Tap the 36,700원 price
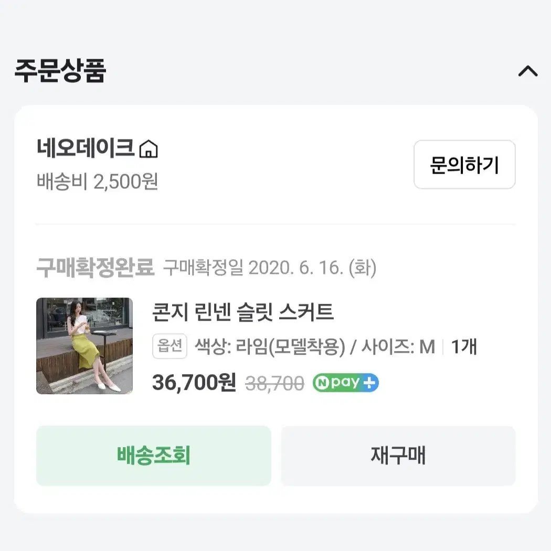The width and height of the screenshot is (551, 551). click(x=194, y=383)
